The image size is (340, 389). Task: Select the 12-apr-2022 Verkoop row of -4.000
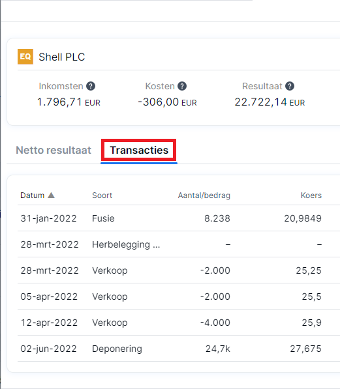coord(179,323)
